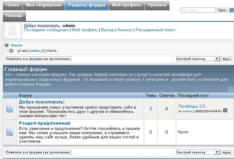Open the Добро пожаловать! forum

pos(42,102)
